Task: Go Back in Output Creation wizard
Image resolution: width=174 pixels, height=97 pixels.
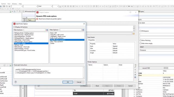Action: pos(97,86)
